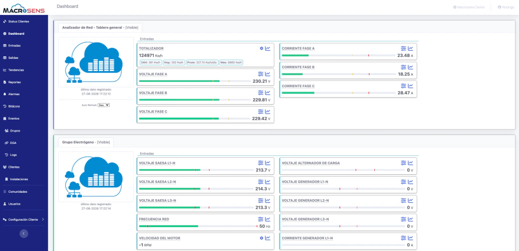The height and width of the screenshot is (251, 519).
Task: Click Grupo Electrógeno cloud thumbnail image
Action: (x=96, y=177)
